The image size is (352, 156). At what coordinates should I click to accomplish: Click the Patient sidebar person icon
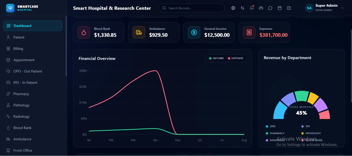pyautogui.click(x=8, y=37)
